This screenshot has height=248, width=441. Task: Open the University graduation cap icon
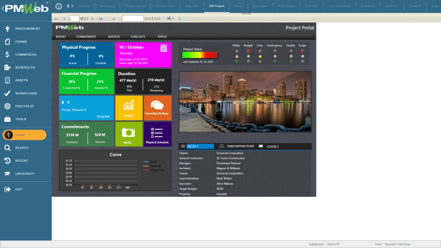tap(7, 174)
